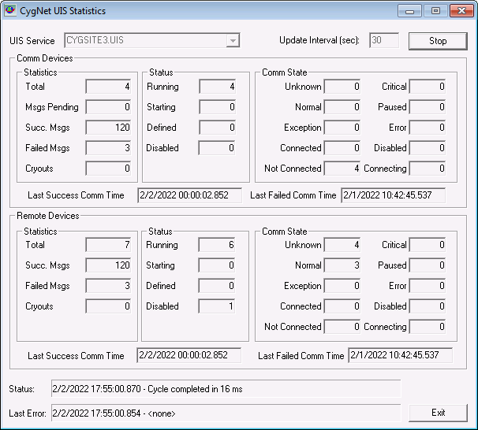Click the 'Remote Devices' group heading
Screen dimensions: 478x430
(x=48, y=216)
